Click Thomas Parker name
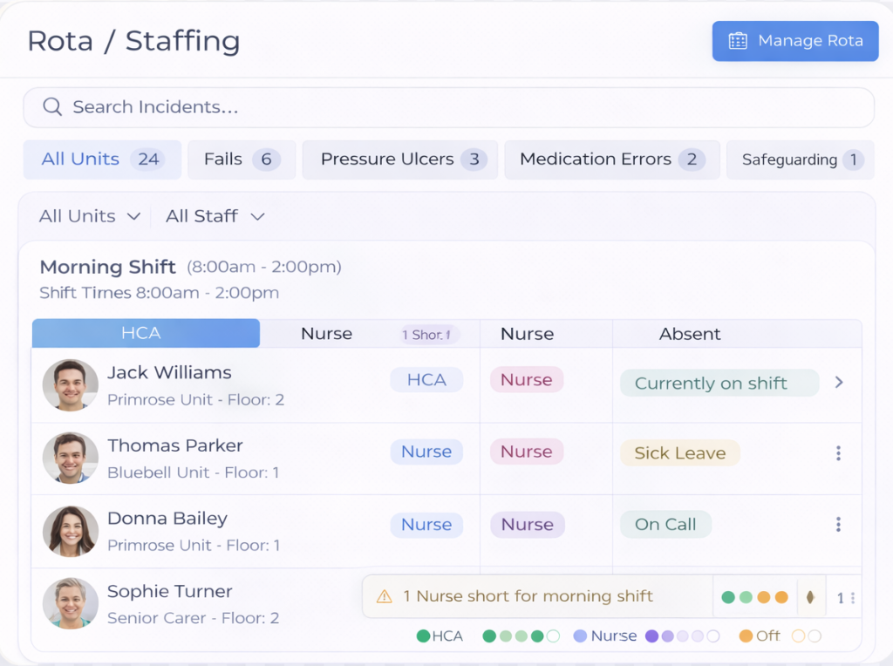This screenshot has width=893, height=666. [174, 445]
